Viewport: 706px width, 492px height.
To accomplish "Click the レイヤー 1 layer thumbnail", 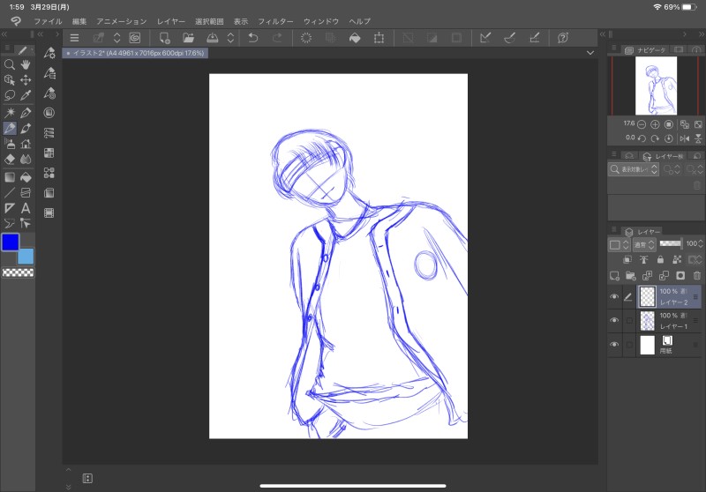I will coord(647,321).
